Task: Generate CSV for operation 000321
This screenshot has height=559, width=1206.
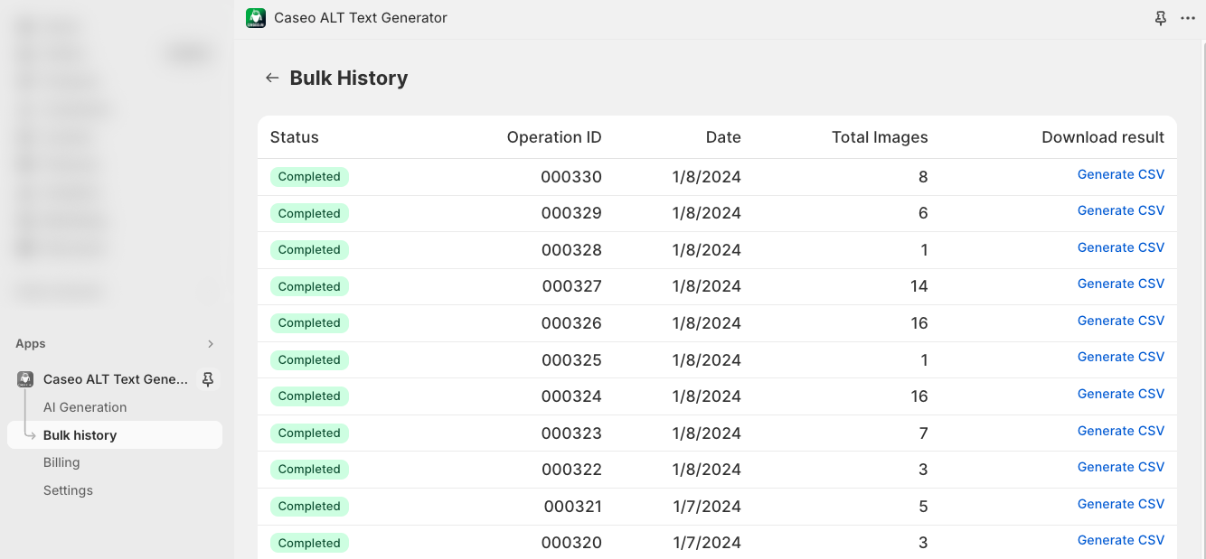Action: [1120, 504]
